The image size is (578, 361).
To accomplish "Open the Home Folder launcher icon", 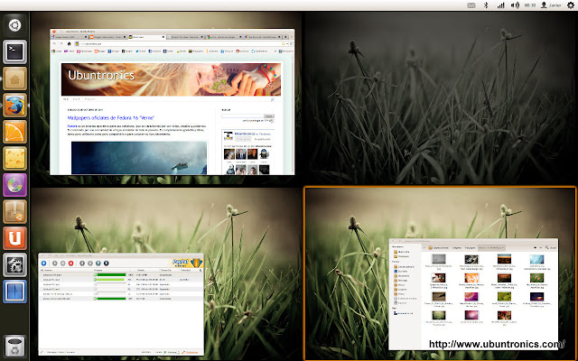I will pos(14,79).
